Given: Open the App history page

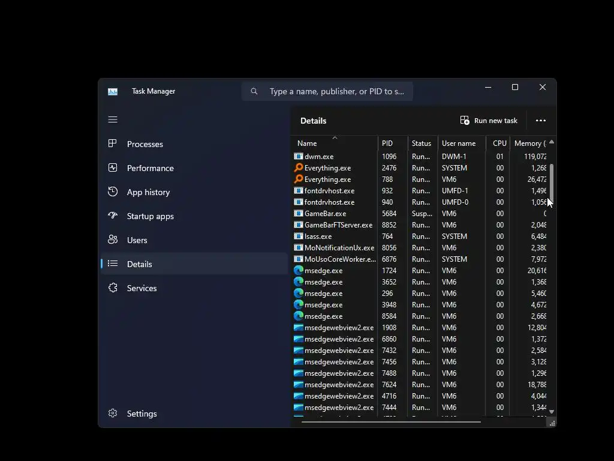Looking at the screenshot, I should pos(194,192).
